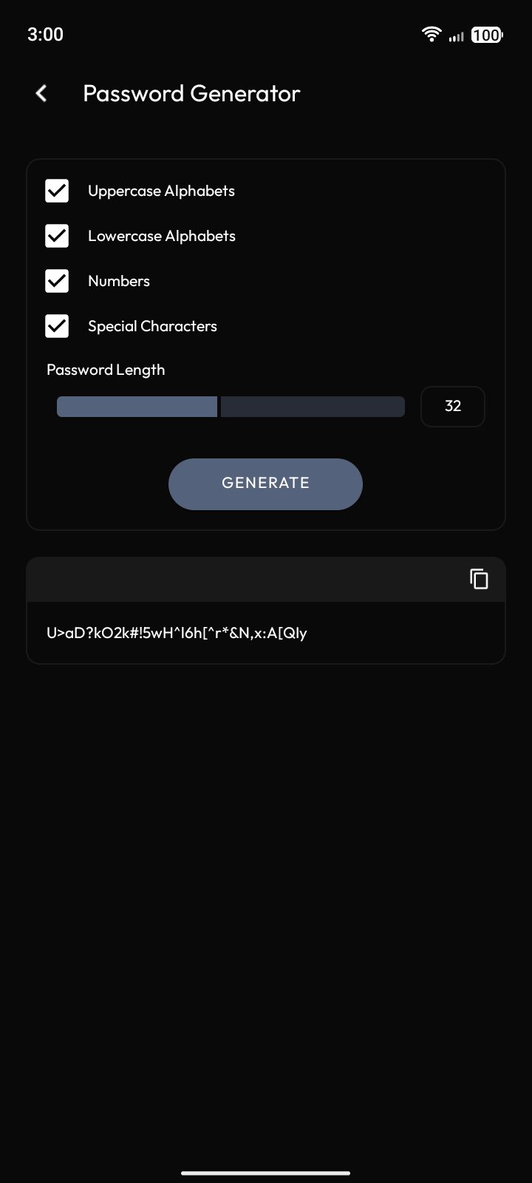The image size is (532, 1183).
Task: Go back using the arrow icon
Action: (41, 93)
